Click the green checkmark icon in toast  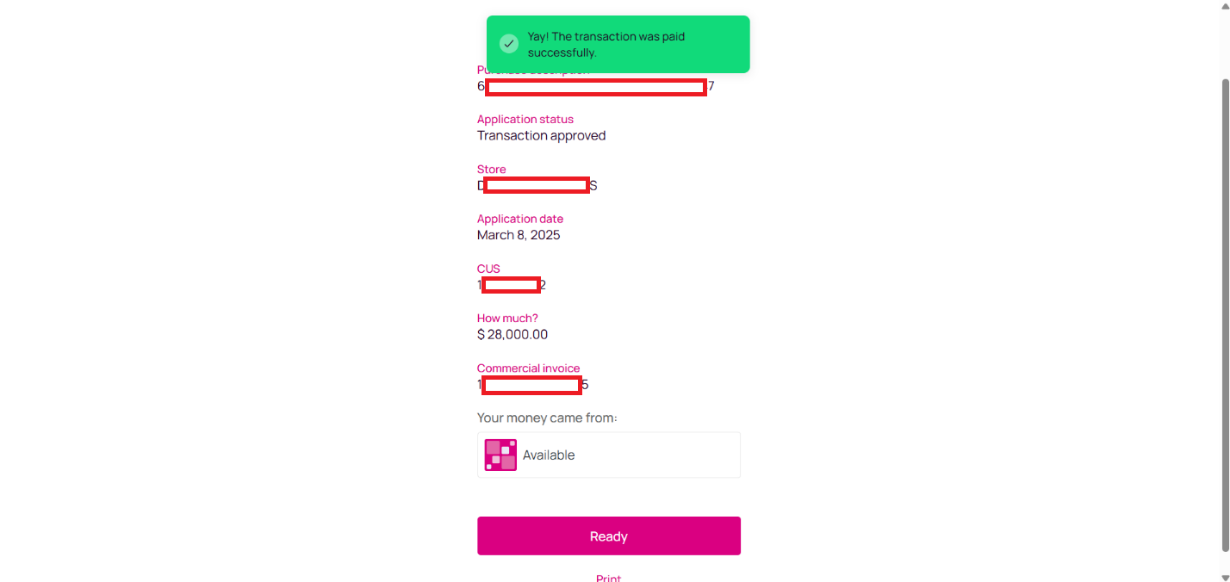(509, 44)
